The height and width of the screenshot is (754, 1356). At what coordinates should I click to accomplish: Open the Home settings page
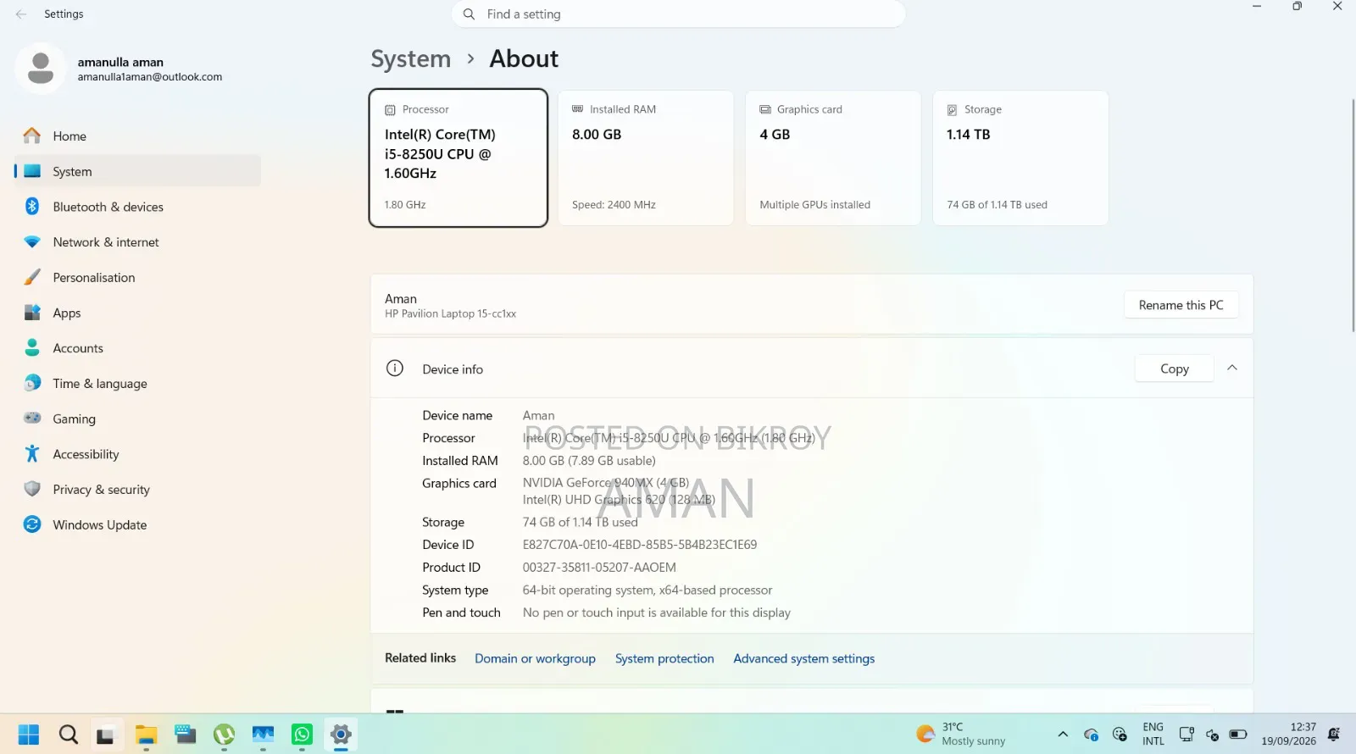tap(137, 136)
